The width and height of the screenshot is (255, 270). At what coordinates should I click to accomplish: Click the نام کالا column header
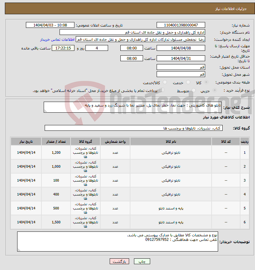[x=171, y=141]
